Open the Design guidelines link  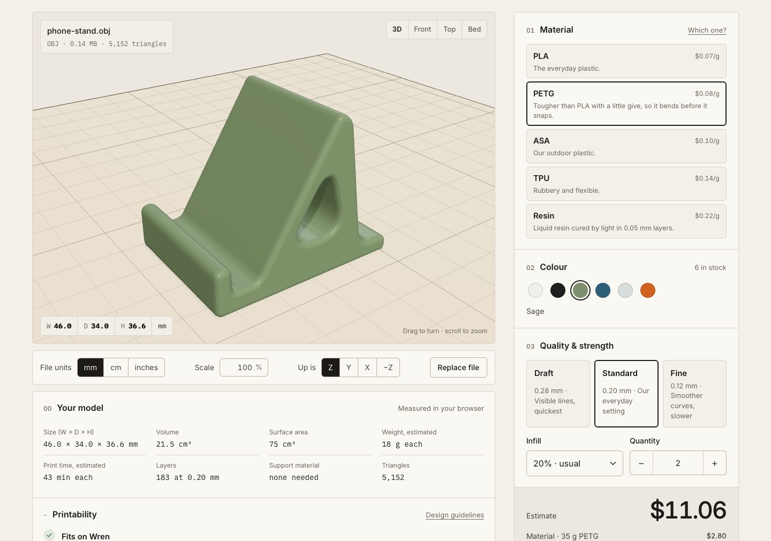[x=455, y=515]
